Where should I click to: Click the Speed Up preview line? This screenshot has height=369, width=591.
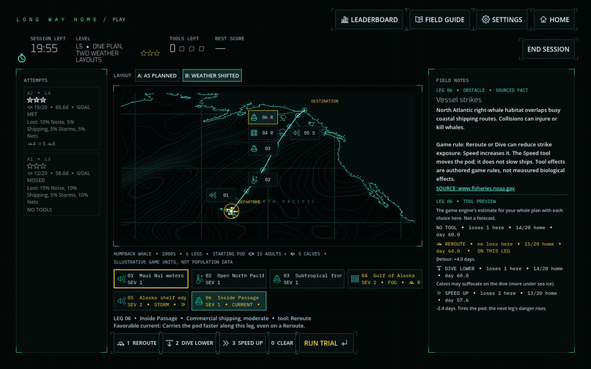[496, 297]
